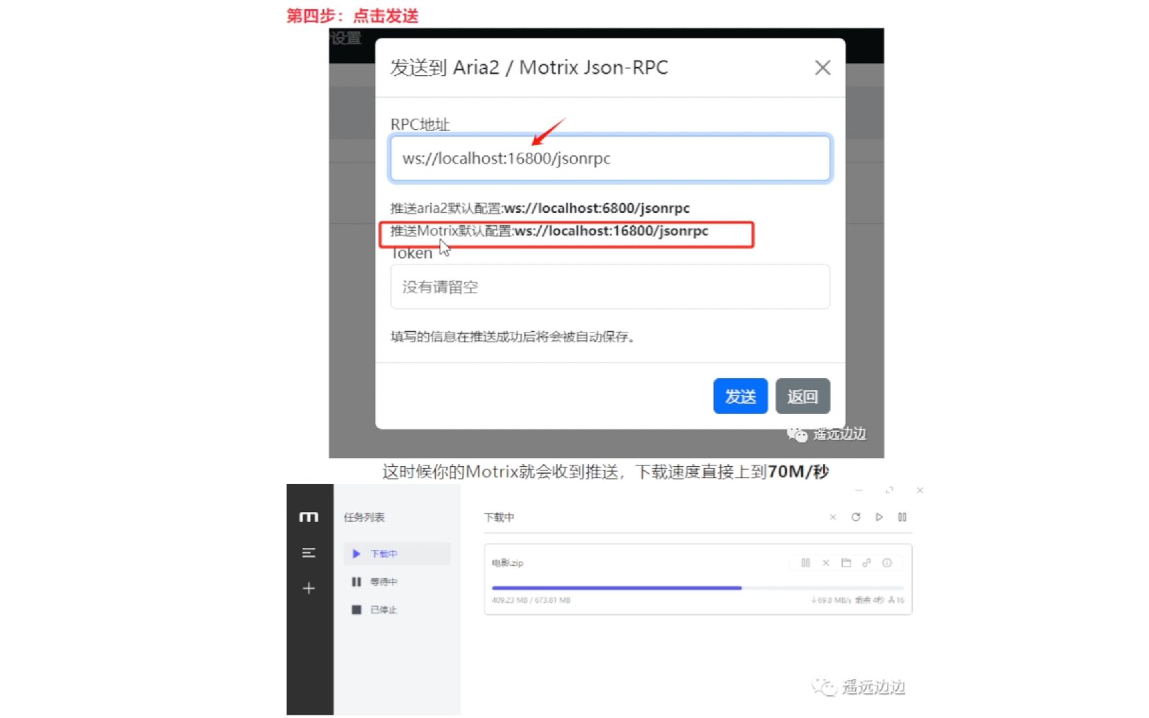Select the 已停止 category in task list

click(397, 610)
